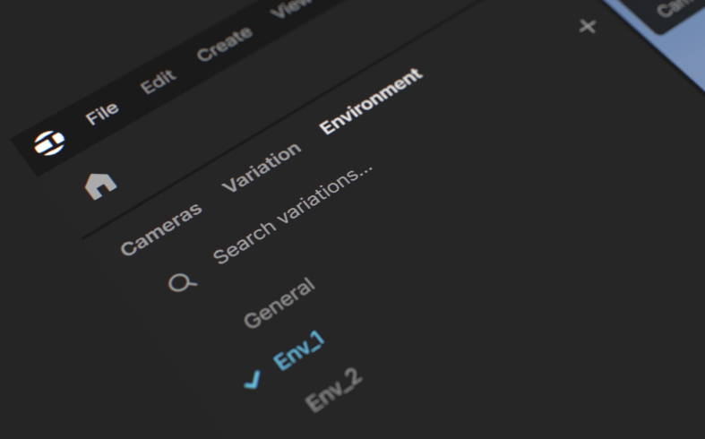
Task: Select the Env_1 environment variation
Action: click(x=298, y=351)
